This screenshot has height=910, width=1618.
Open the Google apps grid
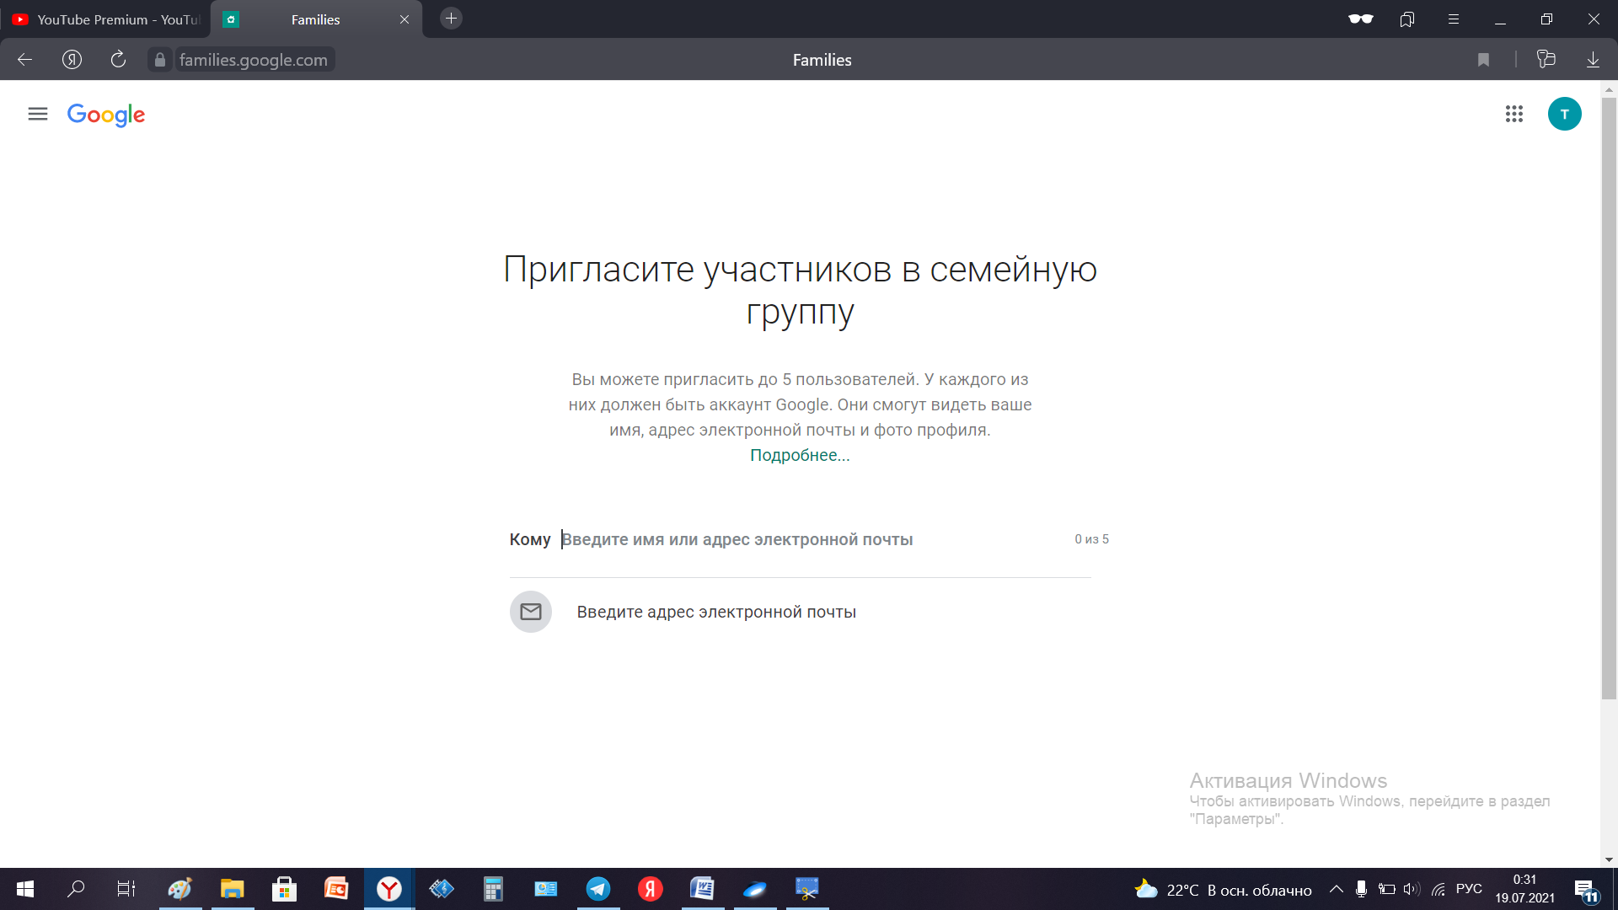[1514, 114]
